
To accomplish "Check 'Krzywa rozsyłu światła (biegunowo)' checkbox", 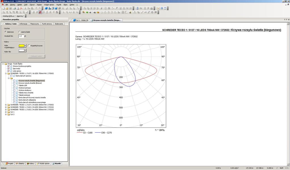I will (x=14, y=80).
